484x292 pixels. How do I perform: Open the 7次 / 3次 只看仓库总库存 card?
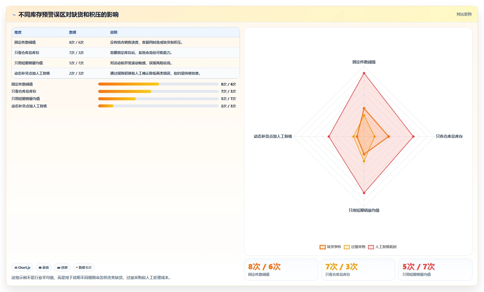coord(358,270)
